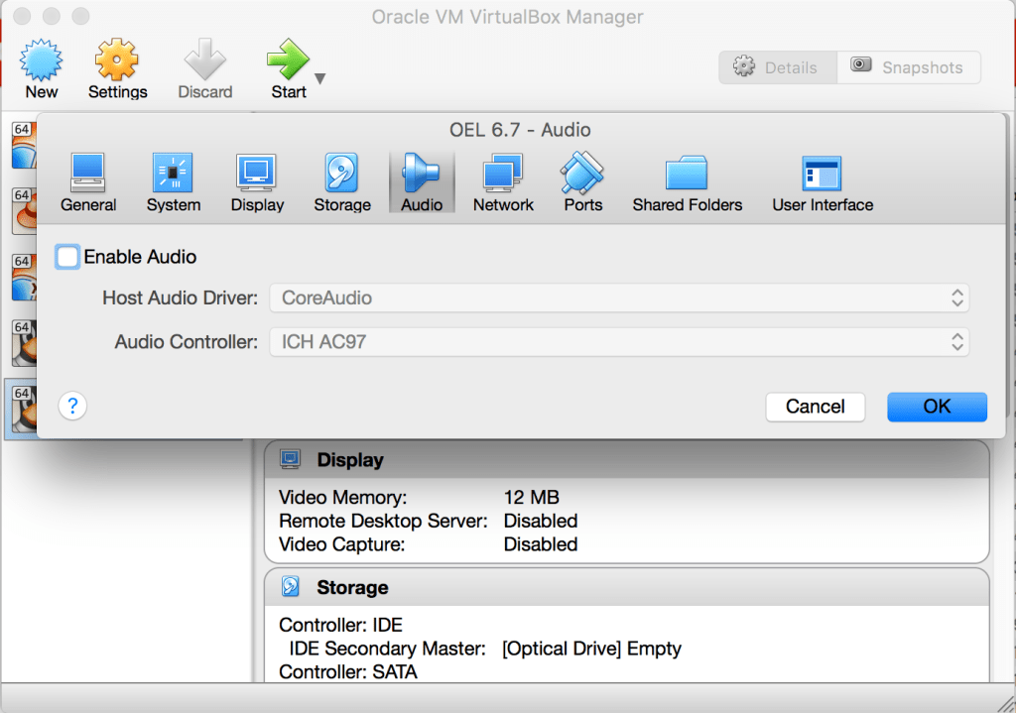Click the Remote Desktop Server Disabled value

pyautogui.click(x=541, y=521)
